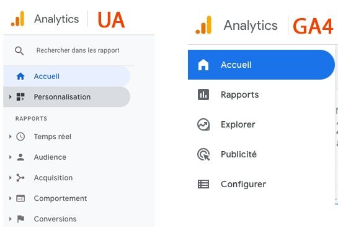
Task: Click the Personnalisation grid icon
Action: [x=20, y=97]
